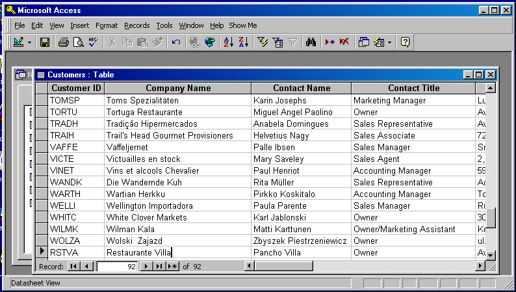The width and height of the screenshot is (516, 292).
Task: Go to first record navigation button
Action: pyautogui.click(x=74, y=266)
